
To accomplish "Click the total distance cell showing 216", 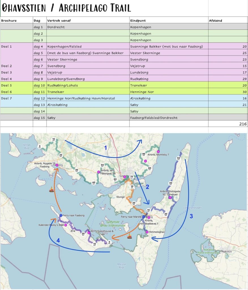I will (x=228, y=124).
